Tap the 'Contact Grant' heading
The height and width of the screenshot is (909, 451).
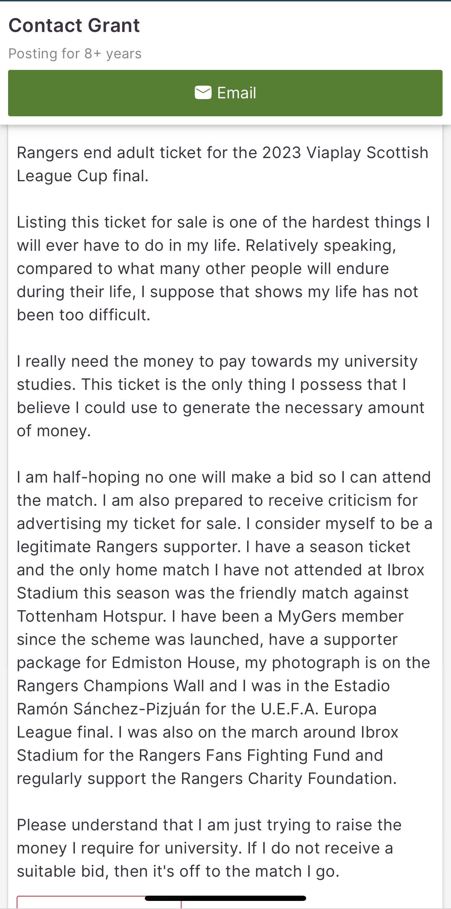click(x=74, y=25)
